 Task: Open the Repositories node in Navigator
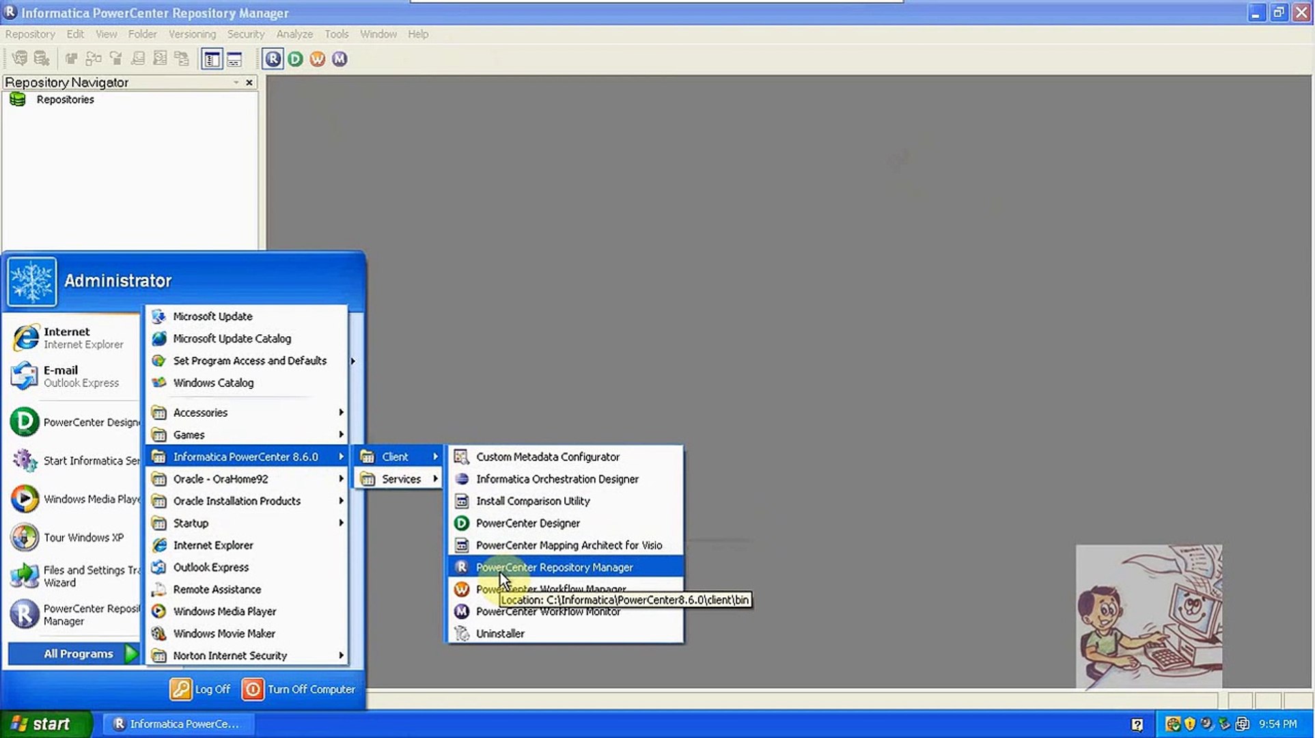[x=66, y=100]
